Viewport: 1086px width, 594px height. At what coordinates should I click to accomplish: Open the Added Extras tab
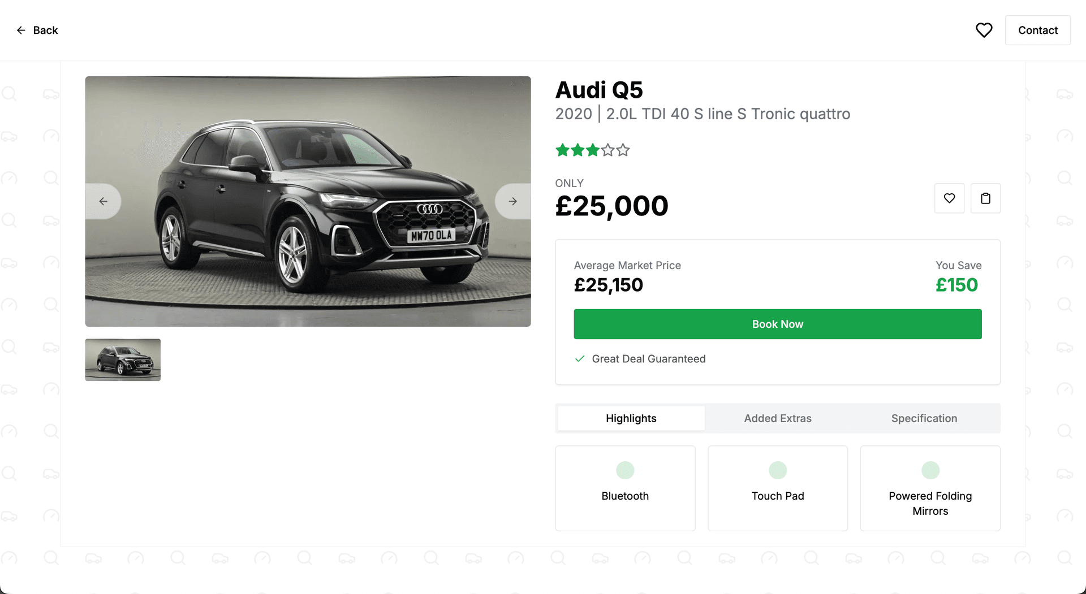coord(777,418)
